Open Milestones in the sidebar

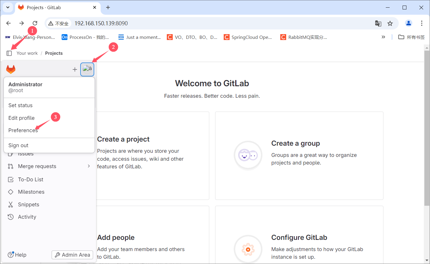(x=49, y=192)
